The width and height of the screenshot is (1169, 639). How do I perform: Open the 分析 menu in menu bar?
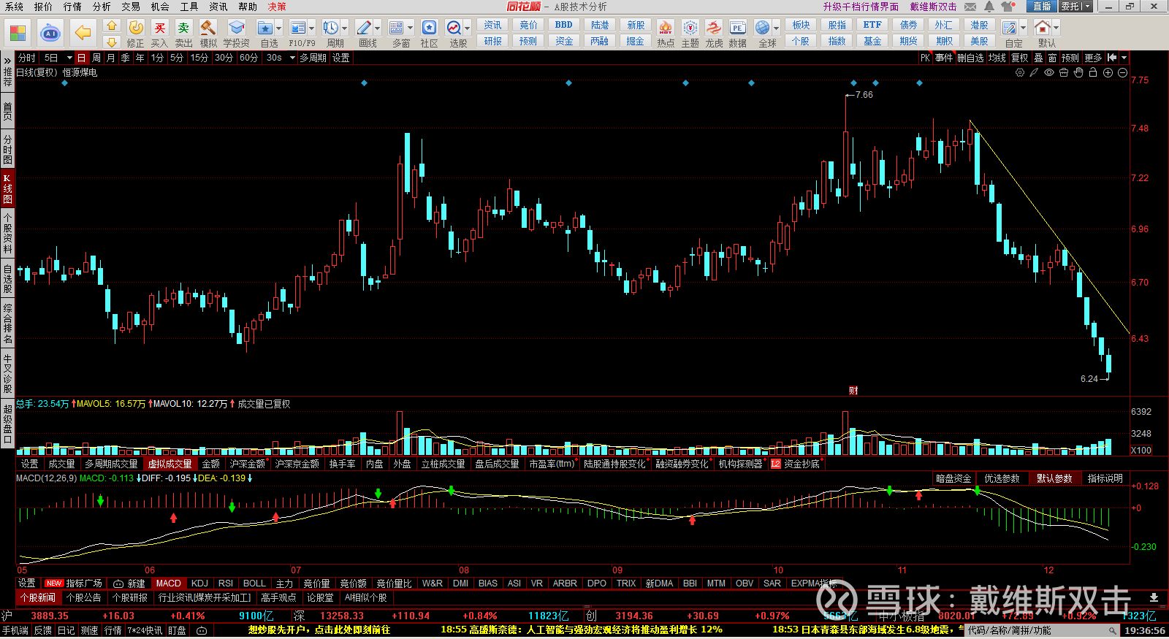(x=102, y=7)
